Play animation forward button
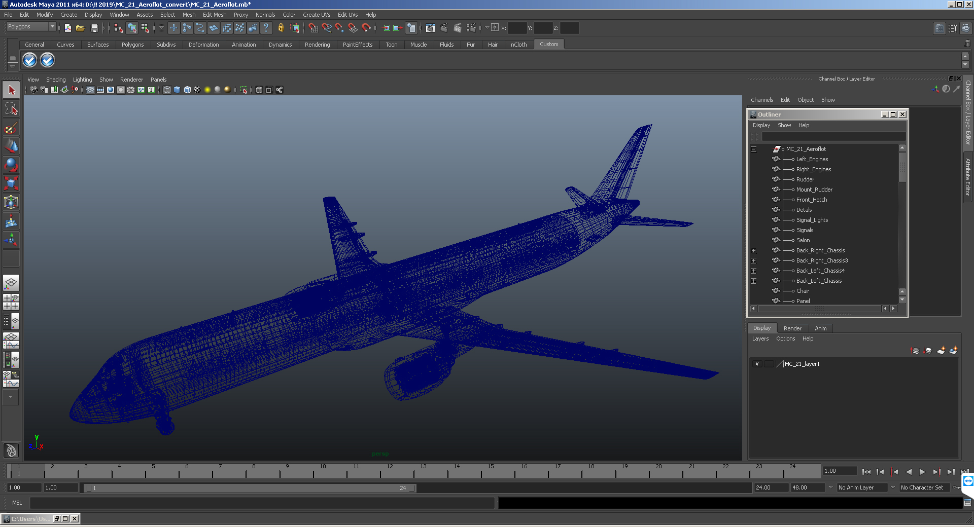Image resolution: width=974 pixels, height=527 pixels. (922, 472)
